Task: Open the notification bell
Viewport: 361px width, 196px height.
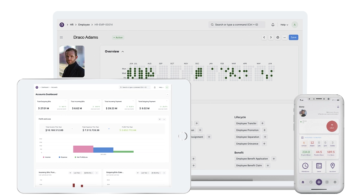Action: 273,24
